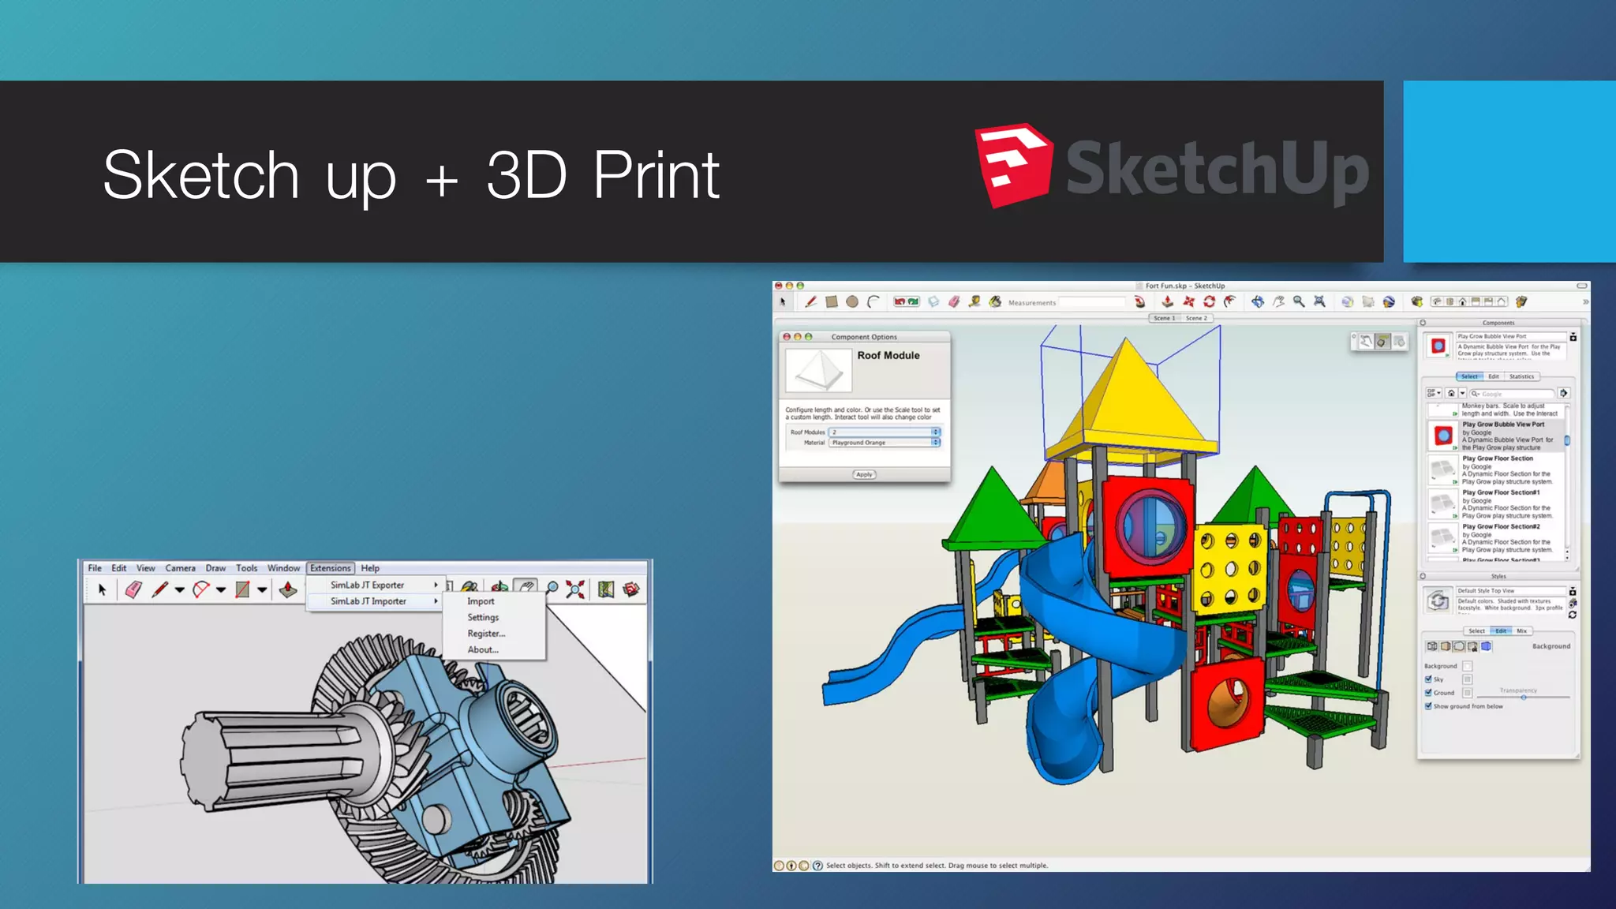Open the components navigation dropdown arrow beside home
This screenshot has height=909, width=1616.
1462,393
